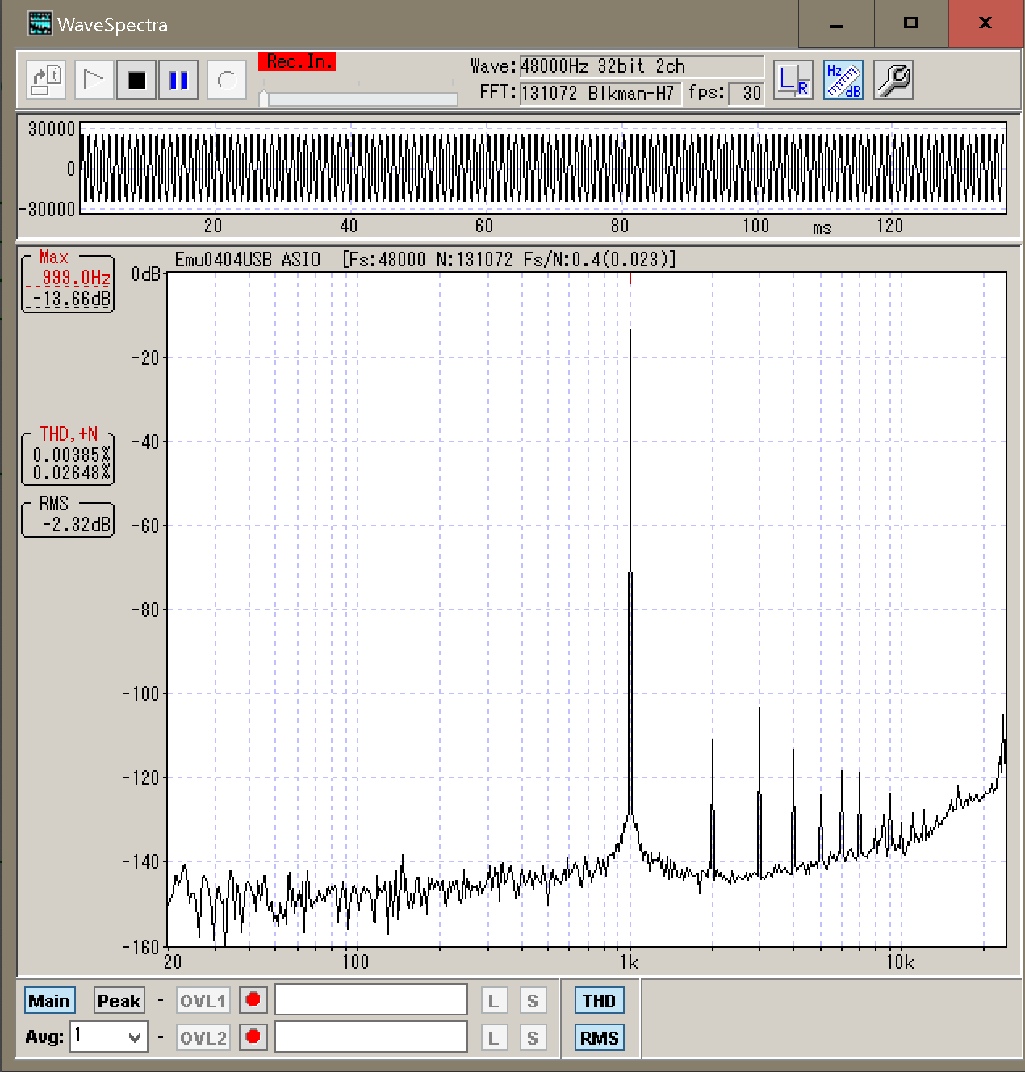Click the fps value 30

point(747,94)
